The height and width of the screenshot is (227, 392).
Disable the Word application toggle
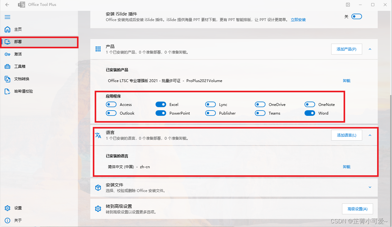pos(310,113)
